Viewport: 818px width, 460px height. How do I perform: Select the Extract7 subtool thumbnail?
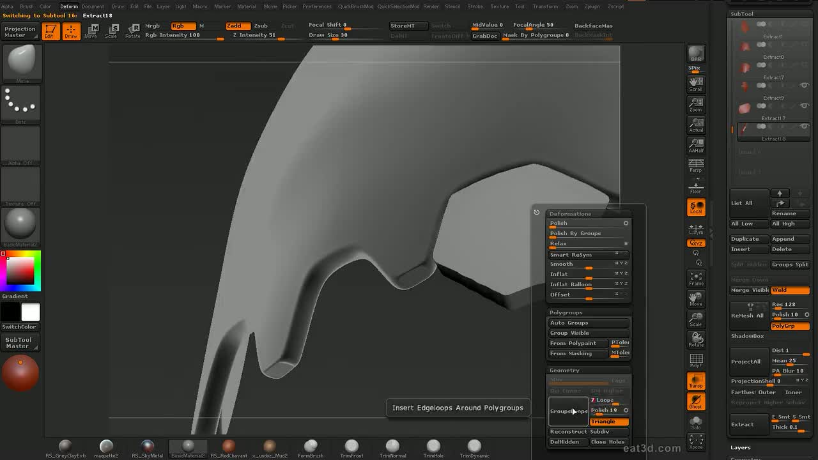(x=745, y=67)
